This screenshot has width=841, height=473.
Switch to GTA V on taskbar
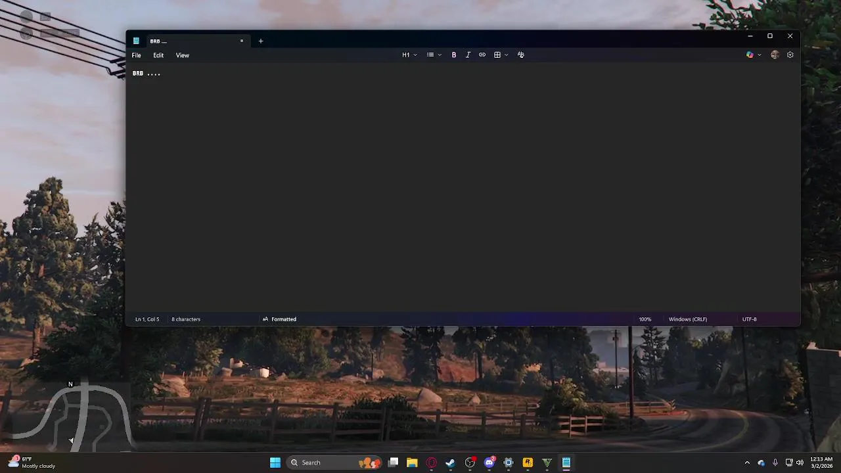pos(547,462)
